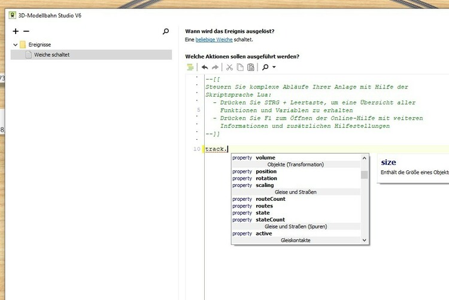The width and height of the screenshot is (449, 300).
Task: Click the minus icon to remove event
Action: pos(26,31)
